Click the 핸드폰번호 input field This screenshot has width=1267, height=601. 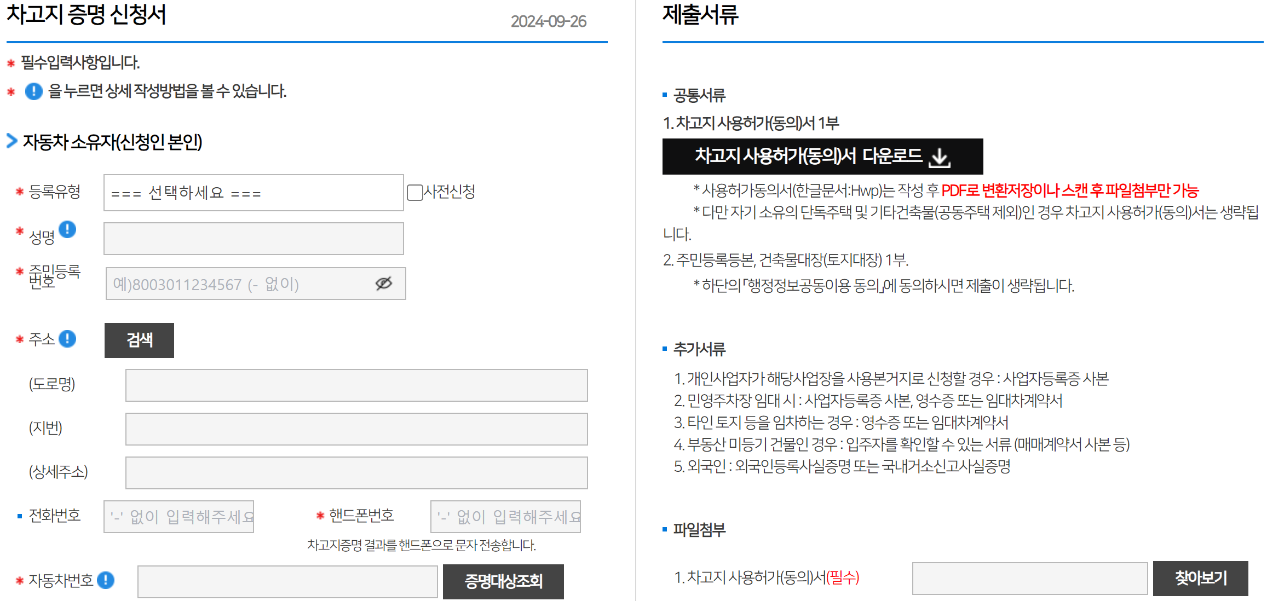(505, 517)
